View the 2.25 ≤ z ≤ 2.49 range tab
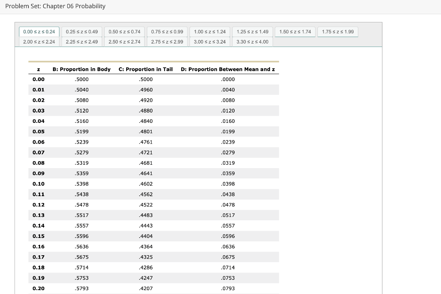441x294 pixels. [81, 42]
